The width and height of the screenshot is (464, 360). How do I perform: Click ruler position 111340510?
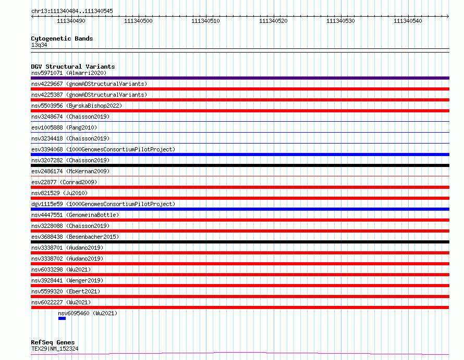click(205, 21)
